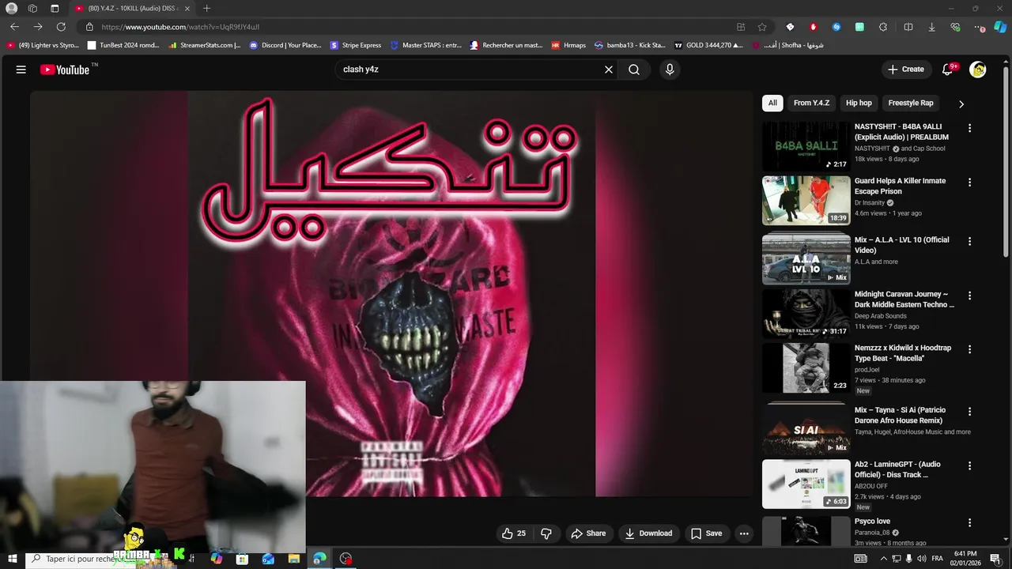Select the Freestyle Rap filter chip
1012x569 pixels.
pos(911,103)
